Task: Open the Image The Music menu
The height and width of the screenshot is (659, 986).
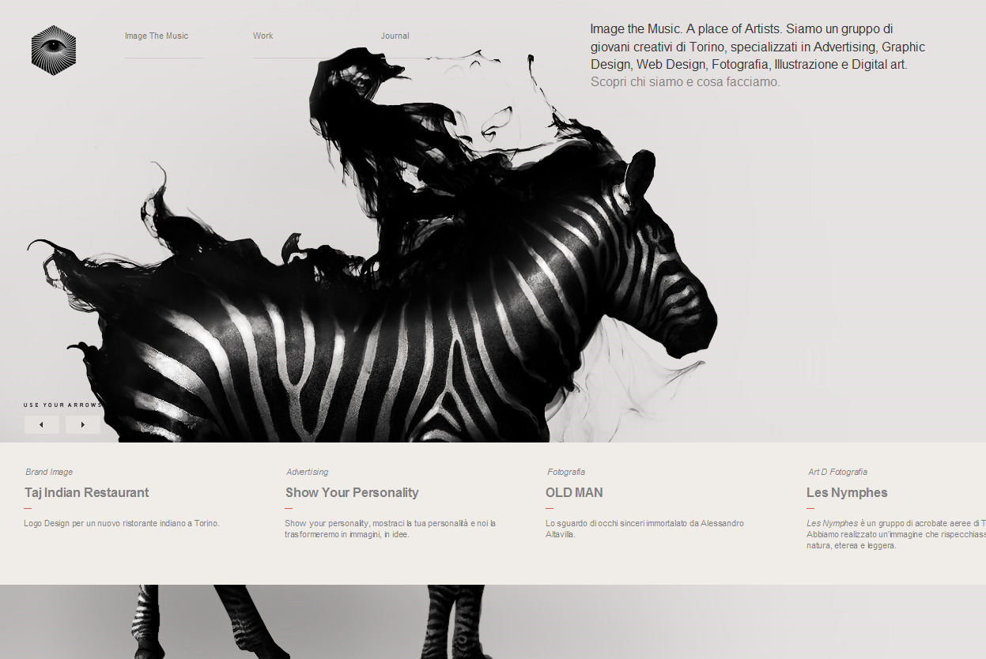Action: click(157, 36)
